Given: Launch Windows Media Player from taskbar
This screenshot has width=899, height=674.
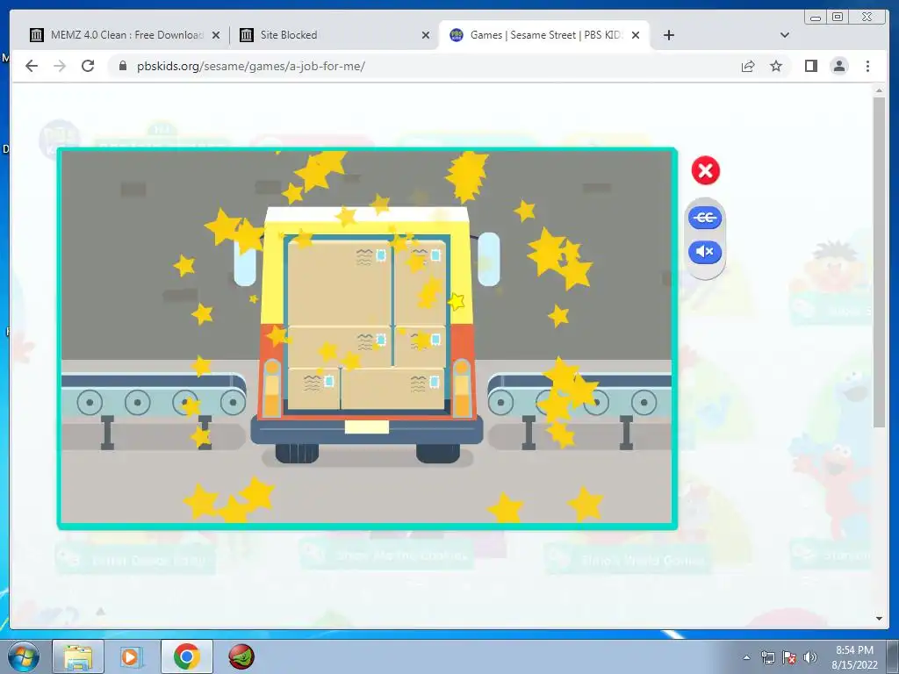Looking at the screenshot, I should [132, 656].
